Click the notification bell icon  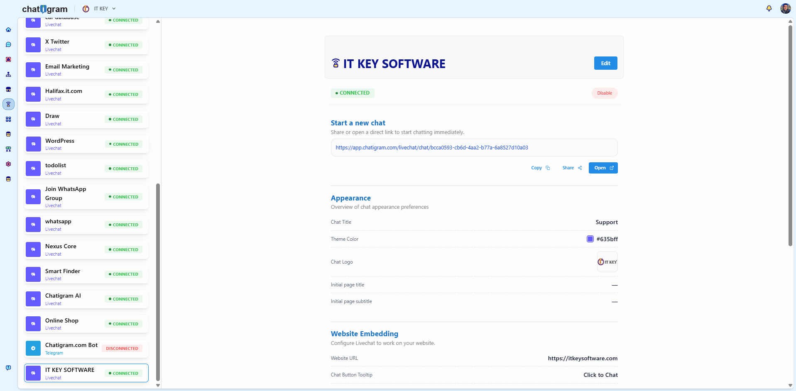pyautogui.click(x=769, y=8)
